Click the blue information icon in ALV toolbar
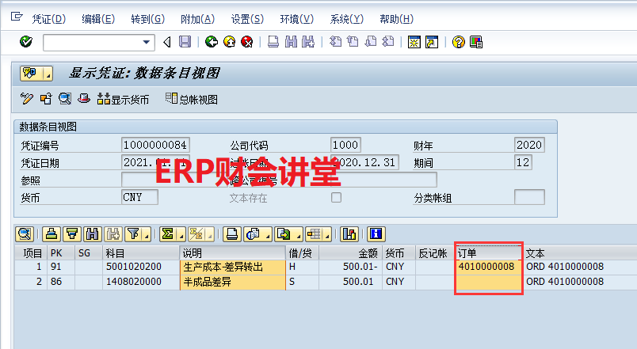Image resolution: width=637 pixels, height=349 pixels. [376, 233]
